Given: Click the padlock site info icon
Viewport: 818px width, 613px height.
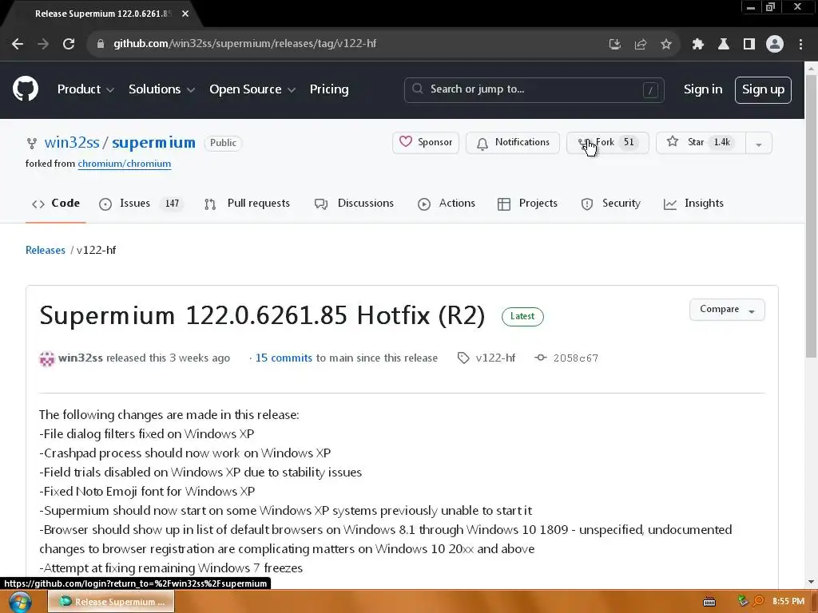Looking at the screenshot, I should pyautogui.click(x=100, y=44).
